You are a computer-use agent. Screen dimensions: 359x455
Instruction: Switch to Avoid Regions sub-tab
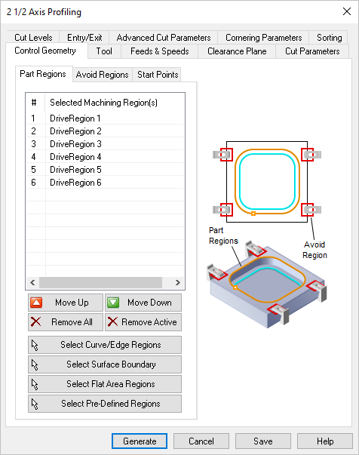[x=102, y=75]
